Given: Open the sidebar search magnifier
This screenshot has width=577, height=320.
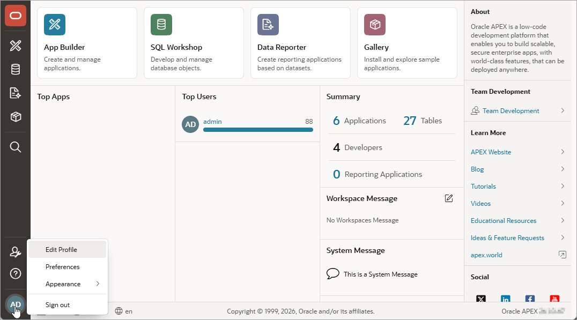Looking at the screenshot, I should point(16,147).
